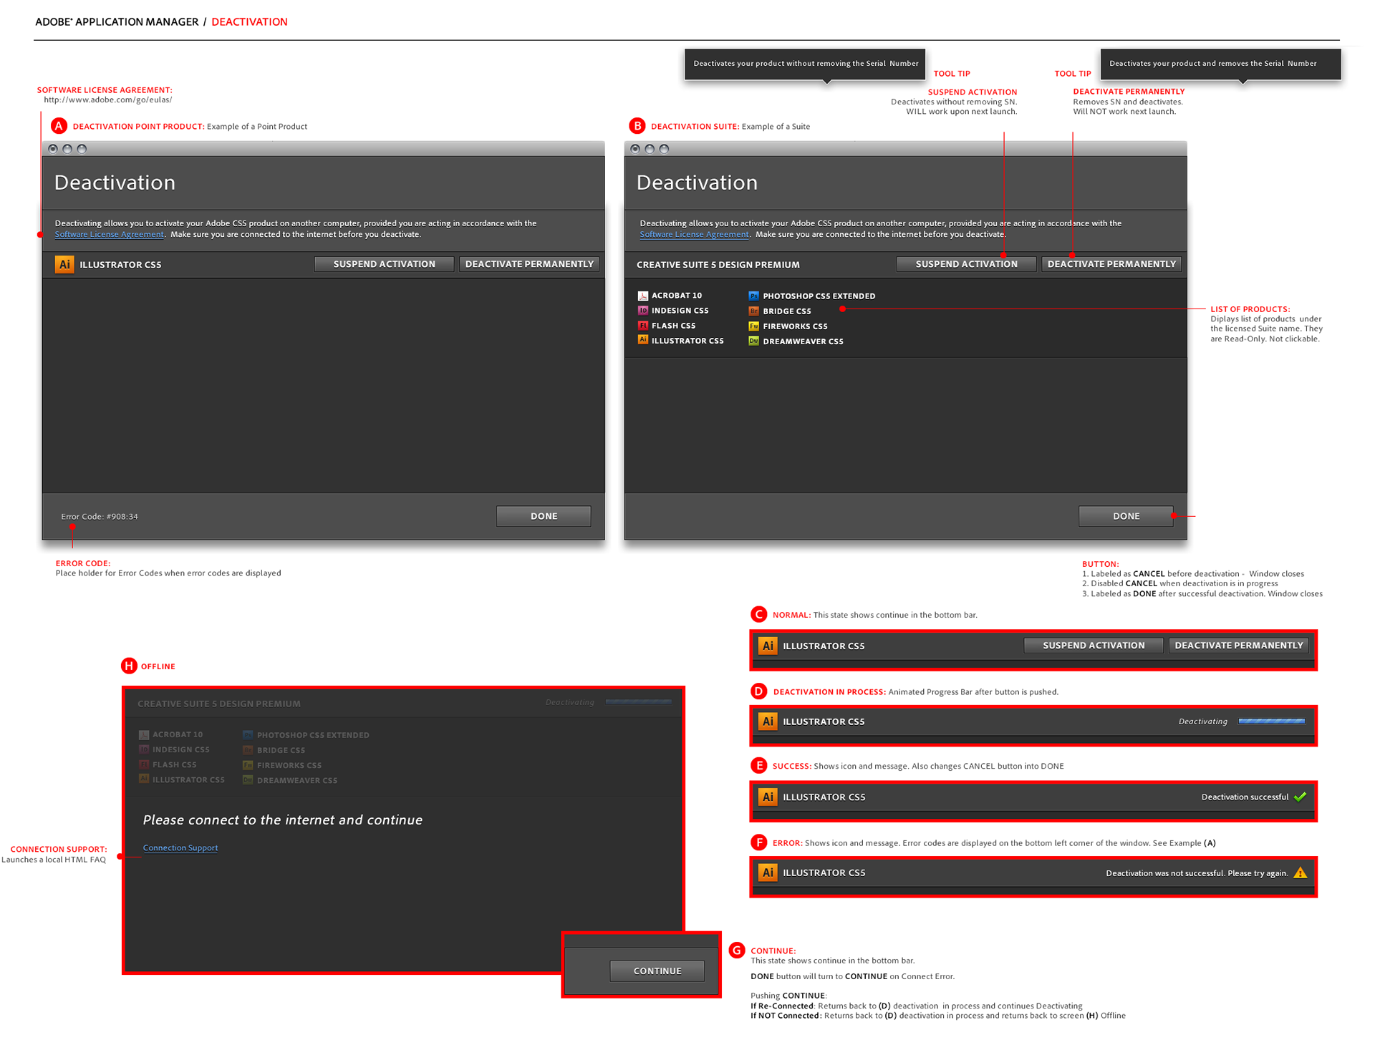1375x1045 pixels.
Task: Click the Dreamweaver CS5 icon
Action: tap(753, 341)
